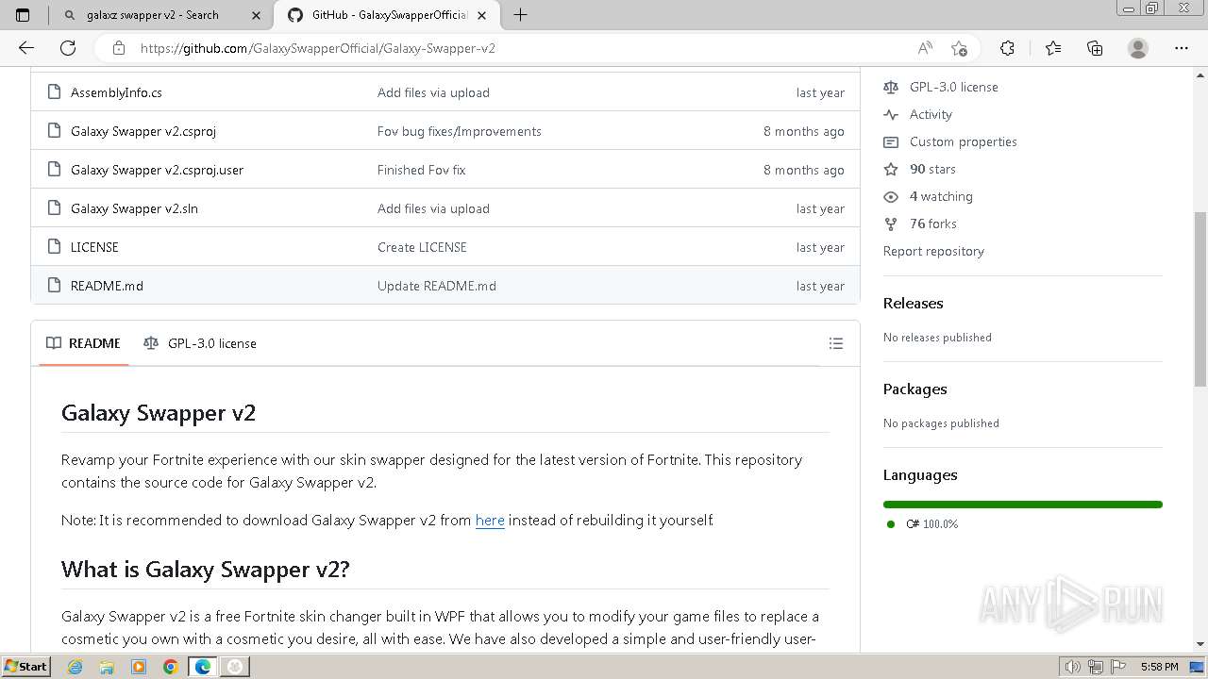Open the LICENSE file
The width and height of the screenshot is (1208, 679).
[x=94, y=247]
